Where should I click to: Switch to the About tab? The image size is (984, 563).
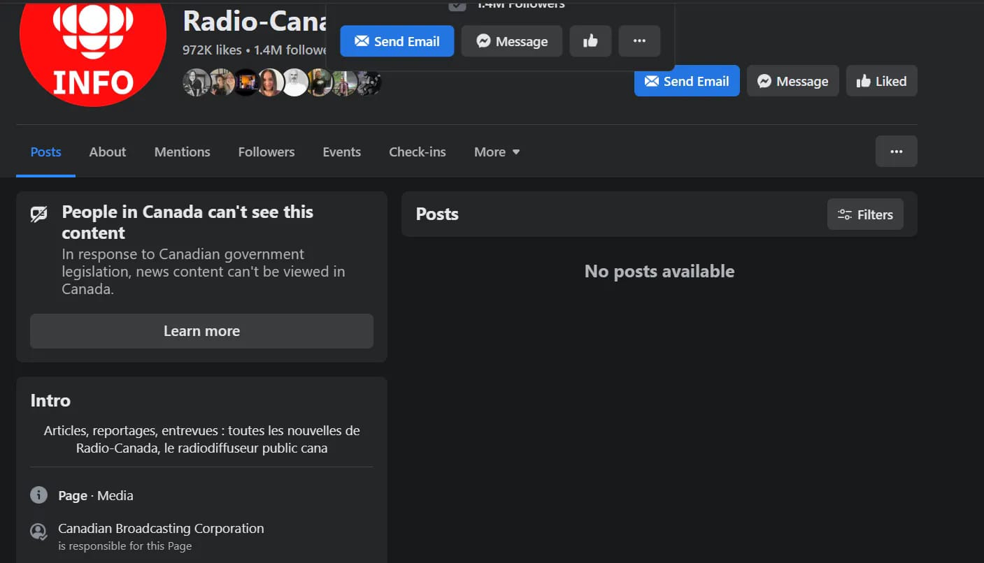pyautogui.click(x=108, y=152)
